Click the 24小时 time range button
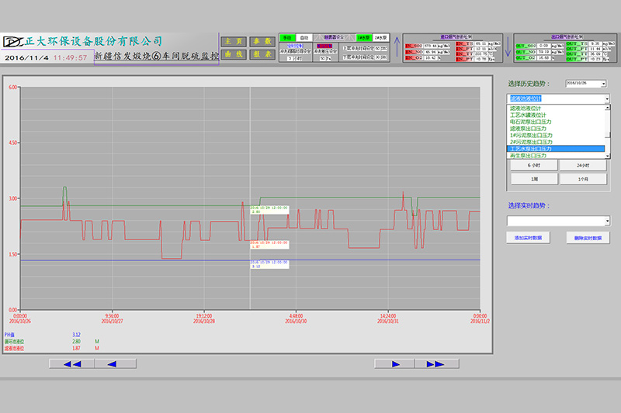The height and width of the screenshot is (413, 621). 583,165
